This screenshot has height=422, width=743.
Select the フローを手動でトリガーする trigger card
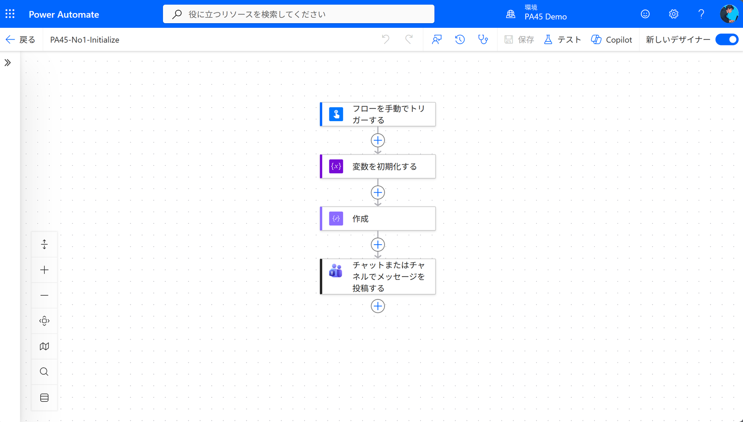click(x=378, y=114)
